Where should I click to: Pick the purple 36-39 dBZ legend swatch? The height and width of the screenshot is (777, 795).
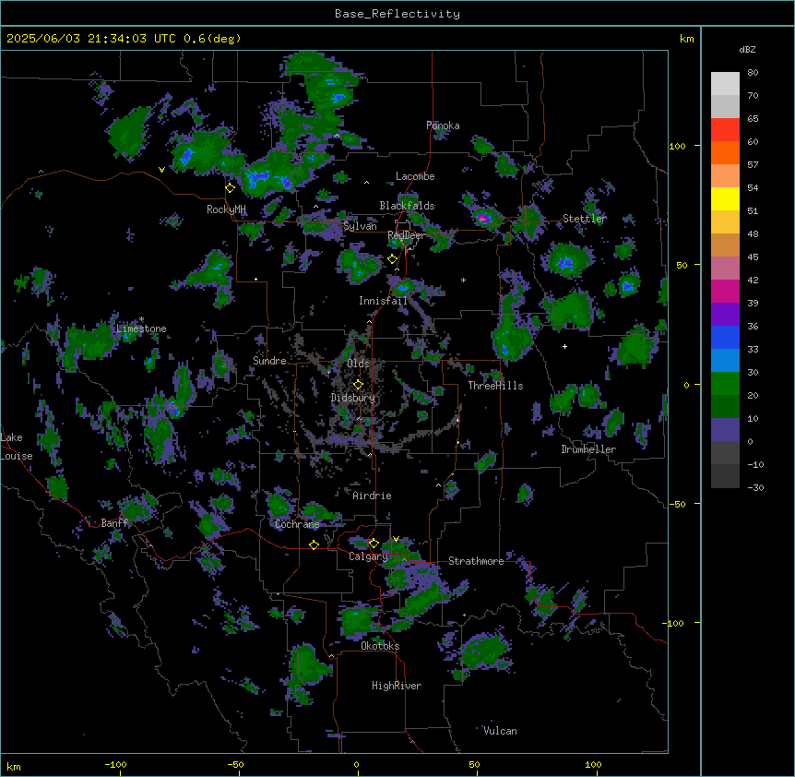[x=725, y=314]
